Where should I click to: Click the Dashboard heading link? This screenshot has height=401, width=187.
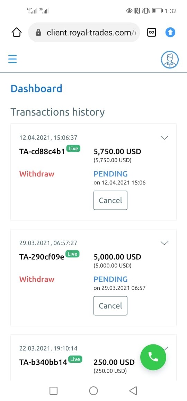(x=36, y=89)
